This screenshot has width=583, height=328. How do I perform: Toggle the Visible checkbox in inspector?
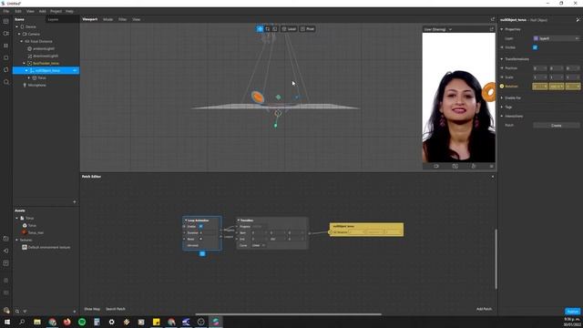click(x=535, y=47)
